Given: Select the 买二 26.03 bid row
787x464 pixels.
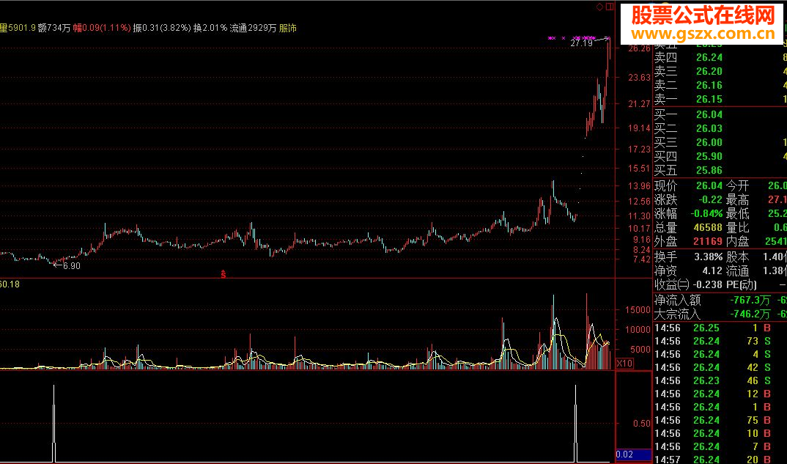Looking at the screenshot, I should point(720,128).
